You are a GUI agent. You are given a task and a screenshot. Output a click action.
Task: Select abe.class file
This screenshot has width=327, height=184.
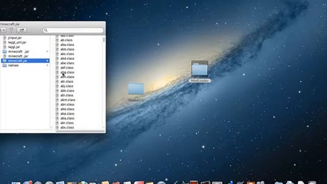(x=67, y=63)
